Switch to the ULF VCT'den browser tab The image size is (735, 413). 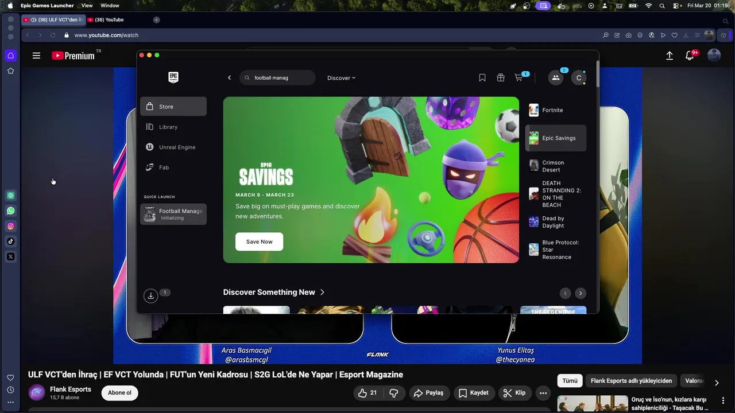tap(53, 20)
